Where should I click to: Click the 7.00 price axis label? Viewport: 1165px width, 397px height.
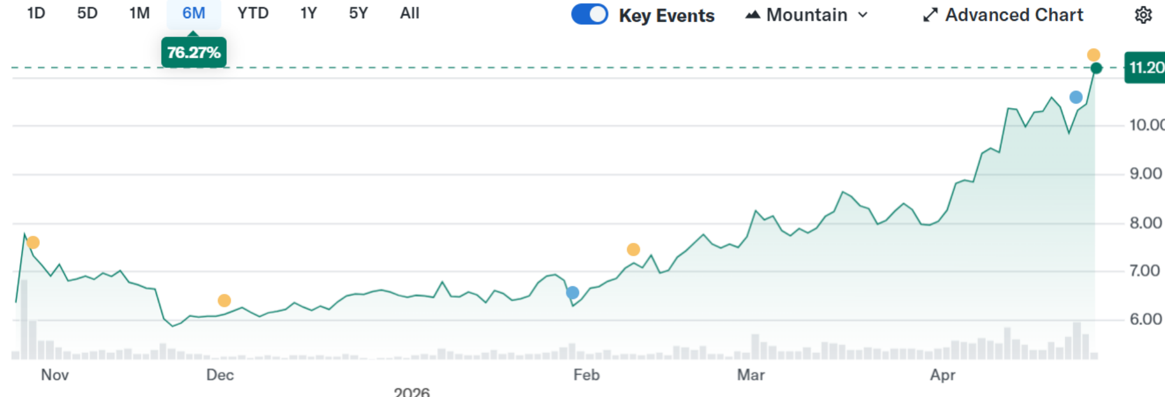pos(1145,271)
